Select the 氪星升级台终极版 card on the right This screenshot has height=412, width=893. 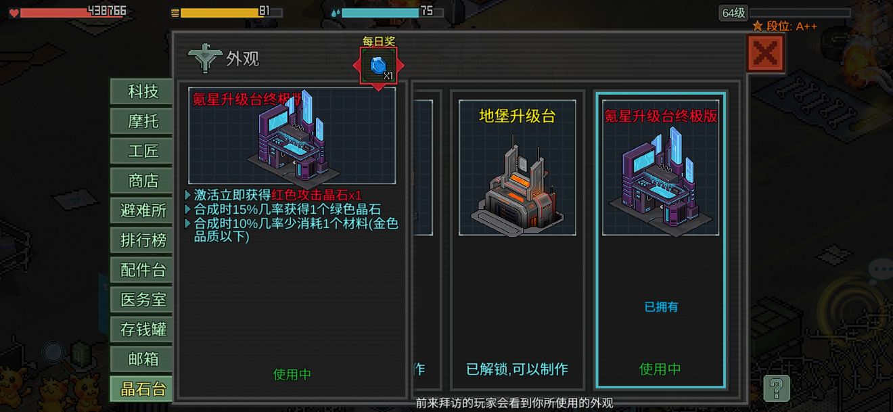point(660,240)
